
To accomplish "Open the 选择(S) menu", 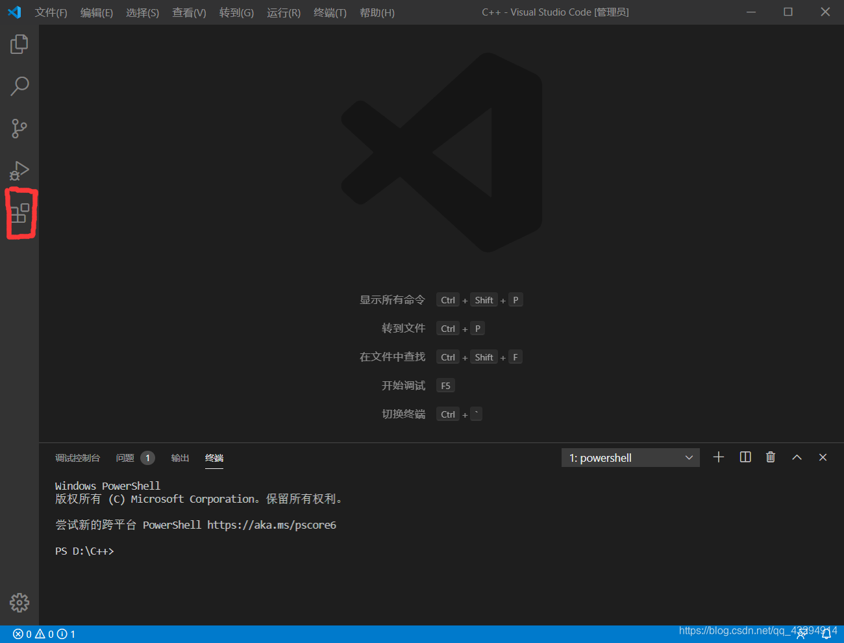I will [142, 13].
